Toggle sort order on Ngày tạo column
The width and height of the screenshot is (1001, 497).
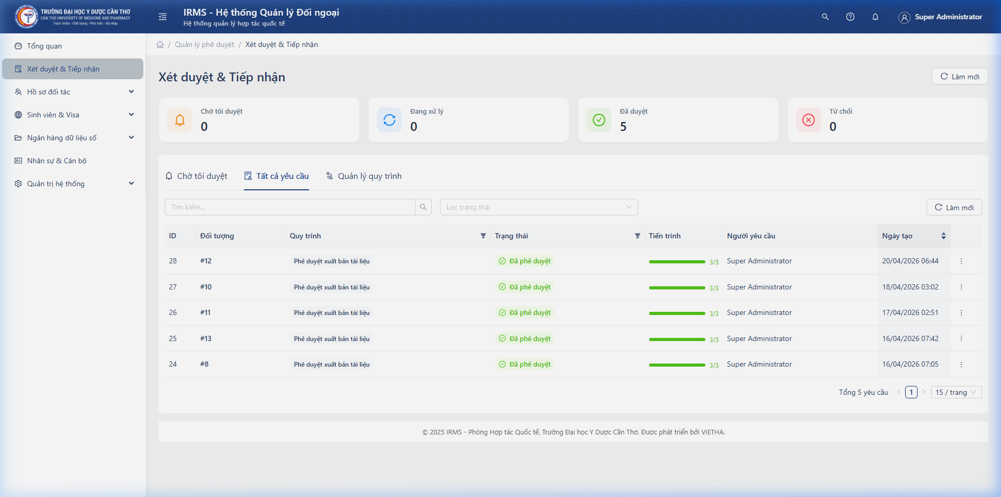[943, 236]
